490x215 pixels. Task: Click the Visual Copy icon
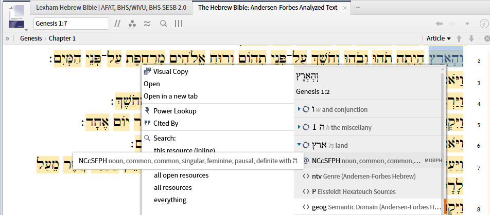[x=147, y=71]
